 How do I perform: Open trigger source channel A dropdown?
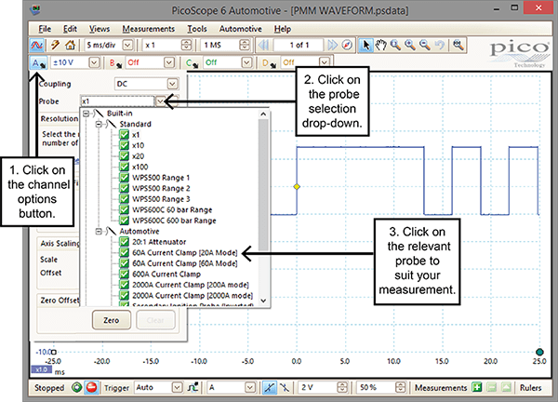250,387
